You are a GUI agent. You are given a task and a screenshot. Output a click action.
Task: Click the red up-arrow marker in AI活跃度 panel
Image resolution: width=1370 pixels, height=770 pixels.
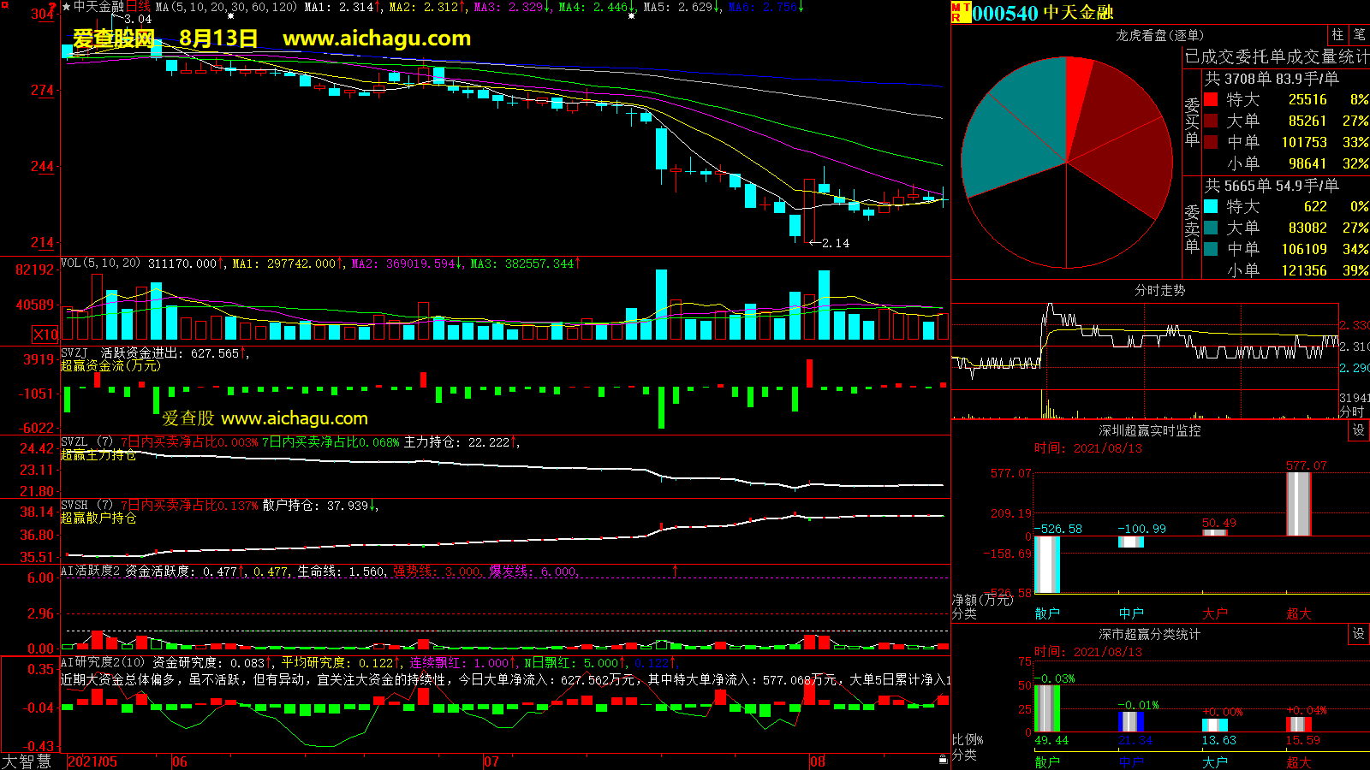point(675,570)
